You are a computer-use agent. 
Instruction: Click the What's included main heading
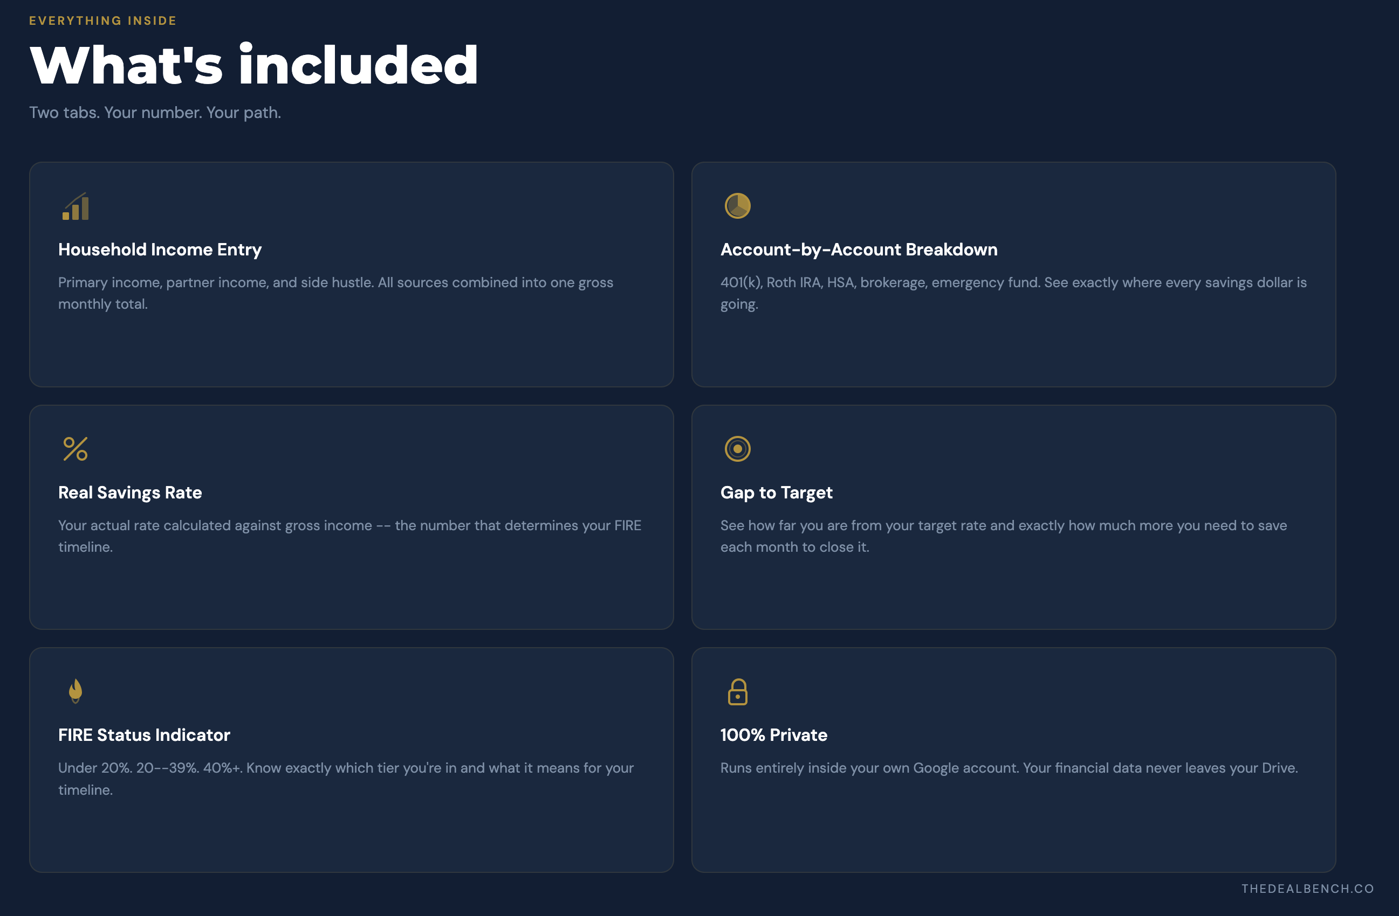254,65
